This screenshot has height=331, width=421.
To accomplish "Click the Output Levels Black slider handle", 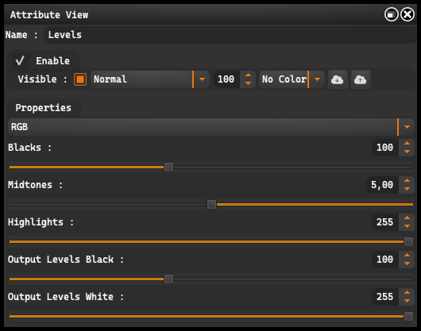I will [x=168, y=279].
